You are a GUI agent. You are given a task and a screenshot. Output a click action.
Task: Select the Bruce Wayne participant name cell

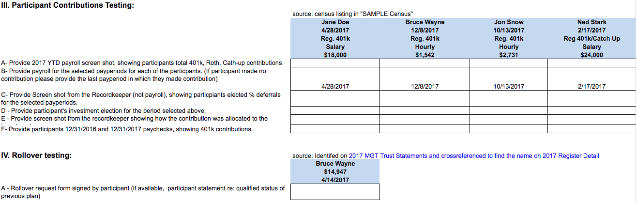click(425, 22)
